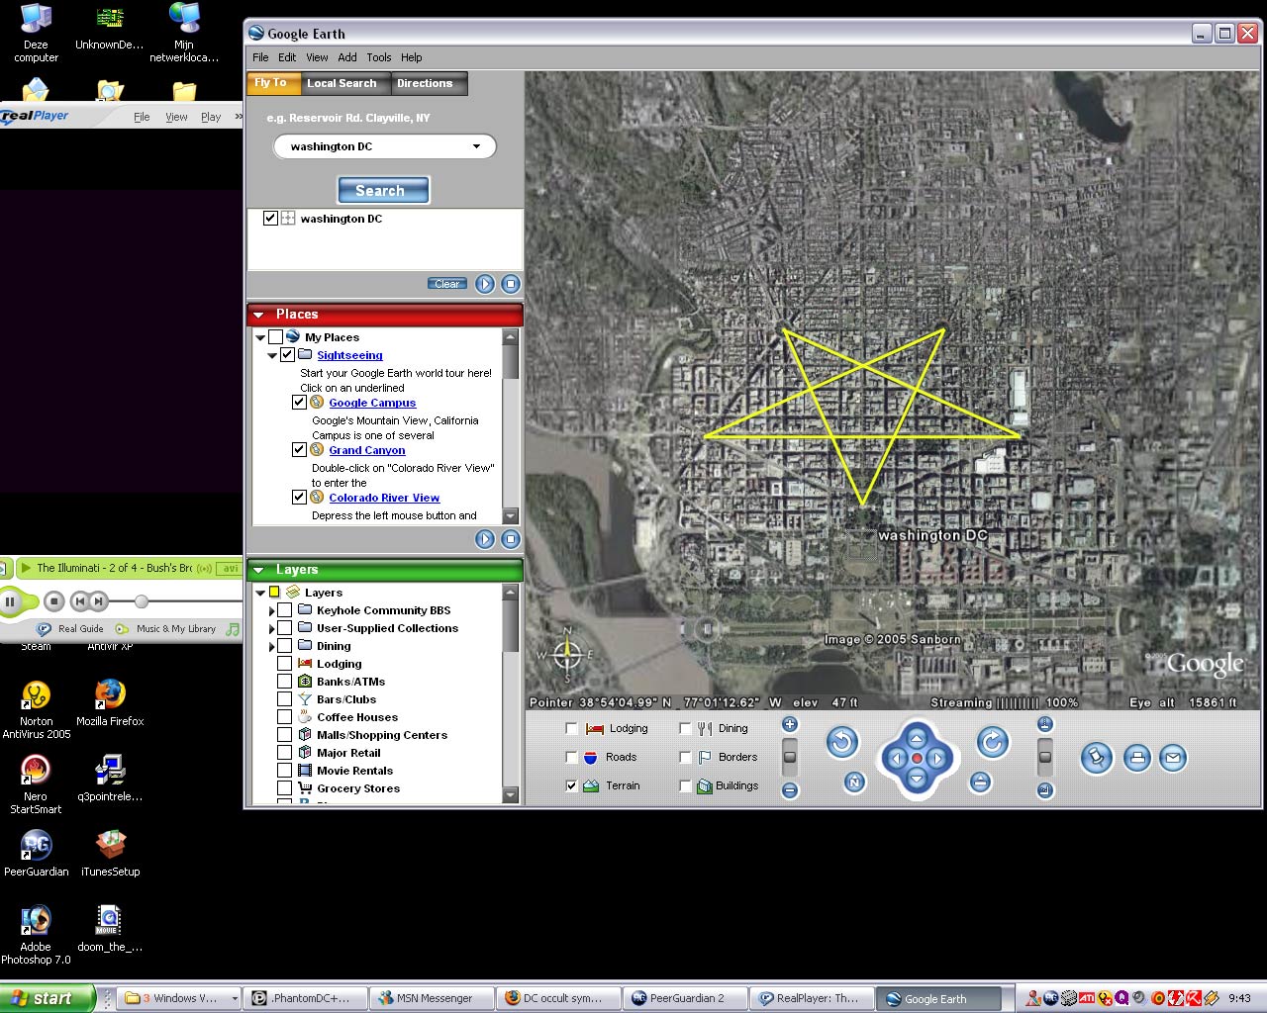Viewport: 1267px width, 1013px height.
Task: Collapse Sightseeing folder
Action: pos(272,355)
